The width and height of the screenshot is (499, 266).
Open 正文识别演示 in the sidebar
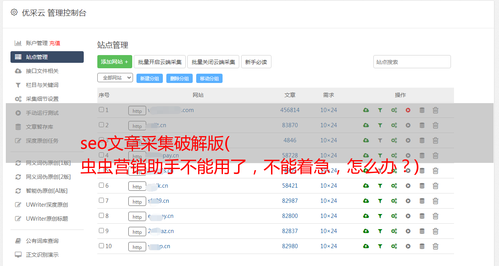pyautogui.click(x=42, y=255)
